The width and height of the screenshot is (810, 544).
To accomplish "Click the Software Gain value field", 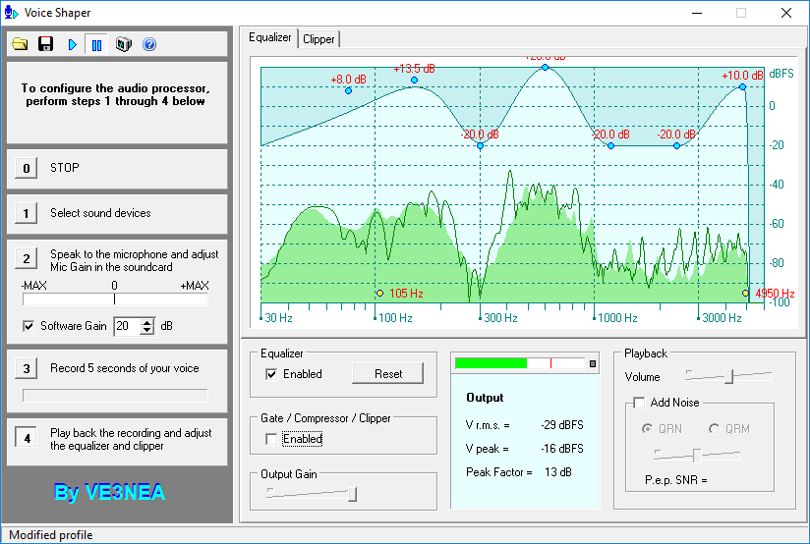I will click(x=127, y=326).
